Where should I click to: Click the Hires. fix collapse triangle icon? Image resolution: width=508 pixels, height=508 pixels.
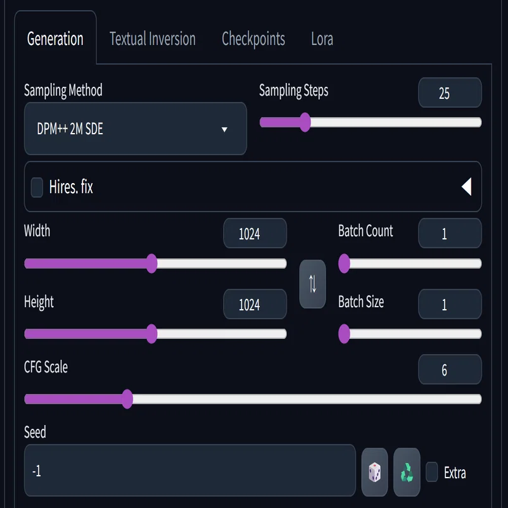coord(467,187)
